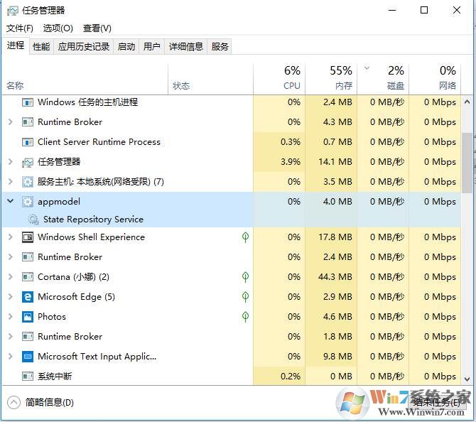Collapse the appmodel process group
Viewport: 476px width, 422px height.
pyautogui.click(x=11, y=201)
